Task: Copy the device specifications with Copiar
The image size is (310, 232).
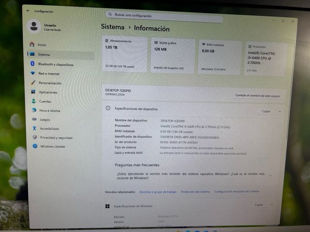Action: pyautogui.click(x=266, y=111)
